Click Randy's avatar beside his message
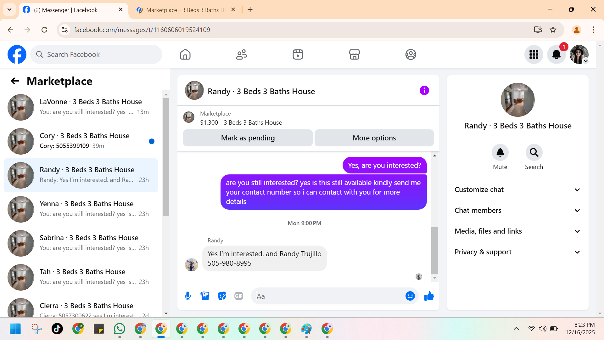Image resolution: width=604 pixels, height=340 pixels. point(192,265)
